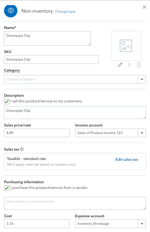
Task: Open the Income account dropdown arrow
Action: [142, 133]
